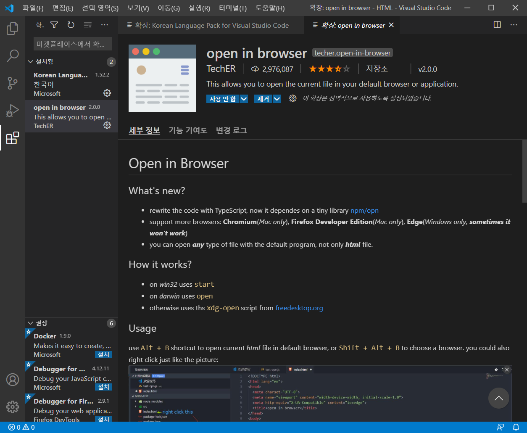Open gear settings for Korean Language Pack

[x=107, y=93]
